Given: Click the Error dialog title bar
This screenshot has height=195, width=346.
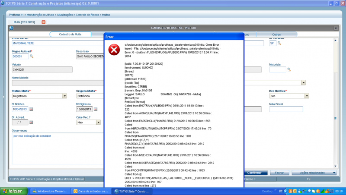Looking at the screenshot, I should click(x=174, y=37).
